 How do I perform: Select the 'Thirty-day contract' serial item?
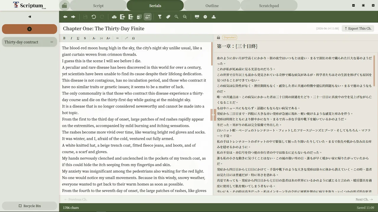tap(30, 42)
